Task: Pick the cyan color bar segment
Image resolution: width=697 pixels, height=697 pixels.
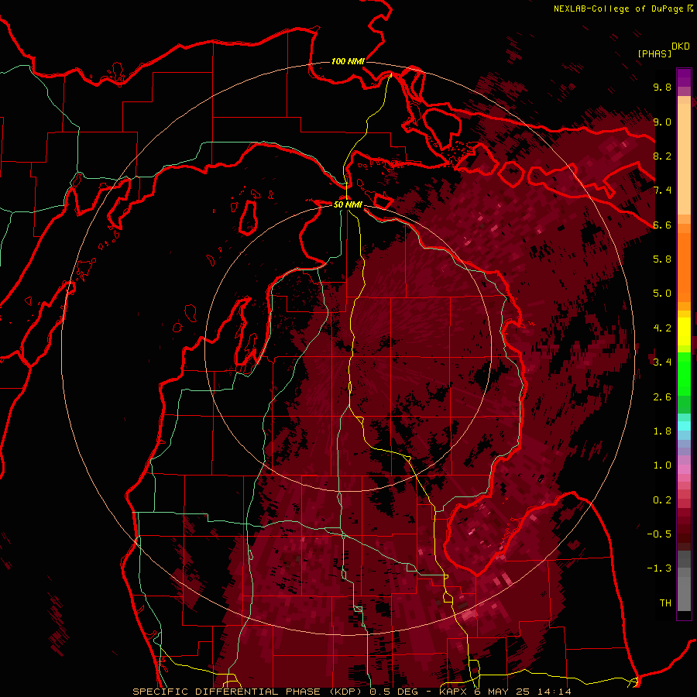Action: (x=684, y=426)
